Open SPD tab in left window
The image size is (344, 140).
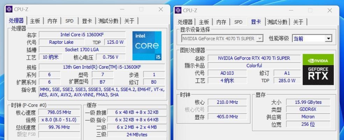(x=69, y=21)
